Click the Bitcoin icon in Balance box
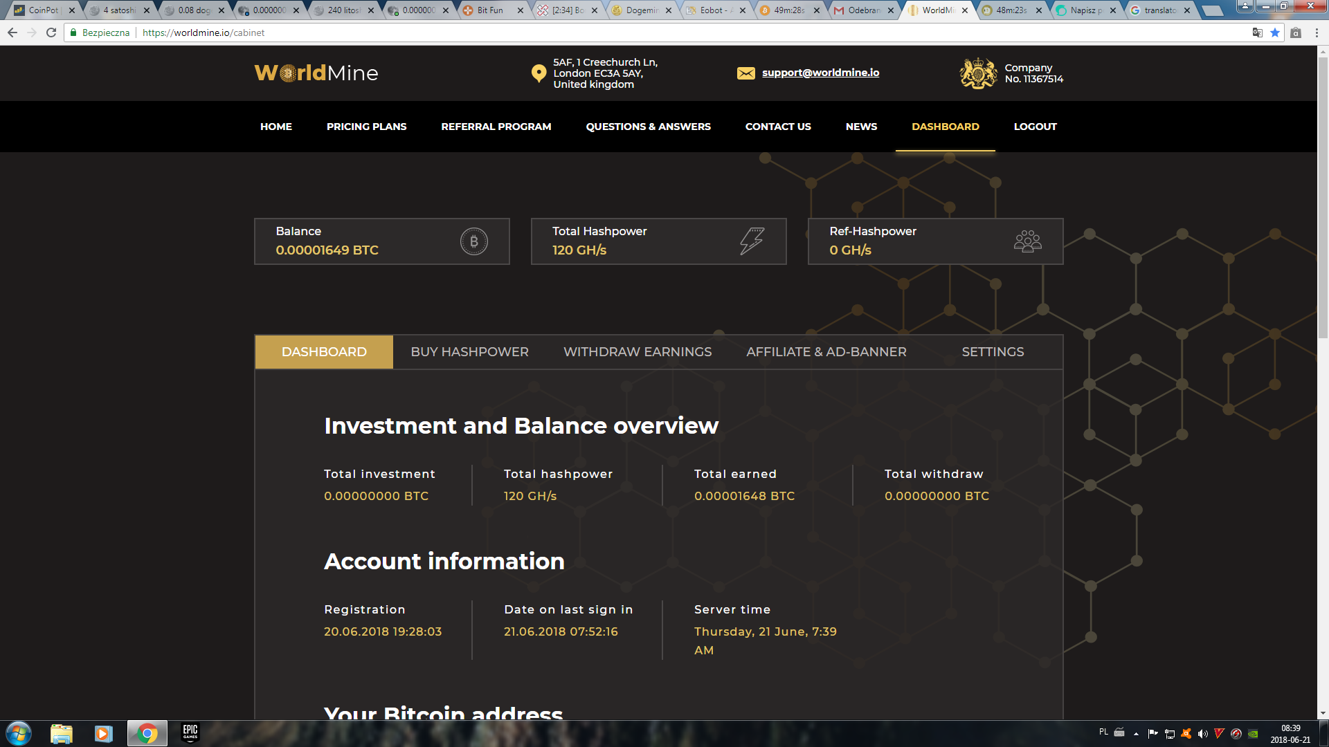1329x747 pixels. point(474,241)
